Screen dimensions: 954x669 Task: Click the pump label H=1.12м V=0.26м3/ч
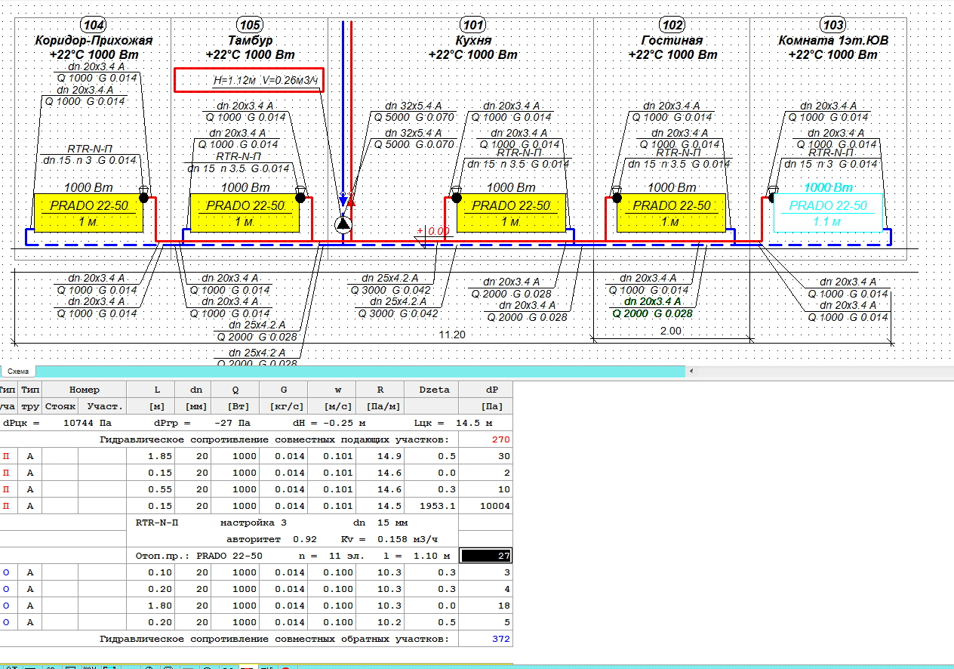coord(249,80)
